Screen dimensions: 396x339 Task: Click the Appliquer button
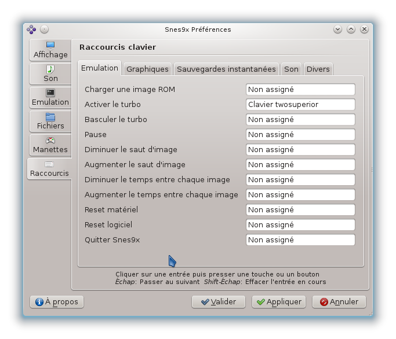[279, 302]
